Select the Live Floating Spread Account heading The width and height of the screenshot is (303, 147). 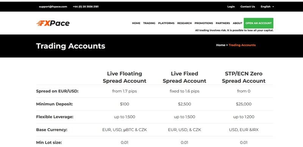pyautogui.click(x=125, y=77)
